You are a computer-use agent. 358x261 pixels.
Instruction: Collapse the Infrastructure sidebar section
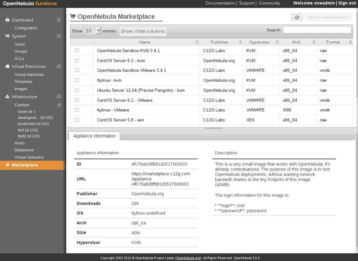pyautogui.click(x=59, y=97)
